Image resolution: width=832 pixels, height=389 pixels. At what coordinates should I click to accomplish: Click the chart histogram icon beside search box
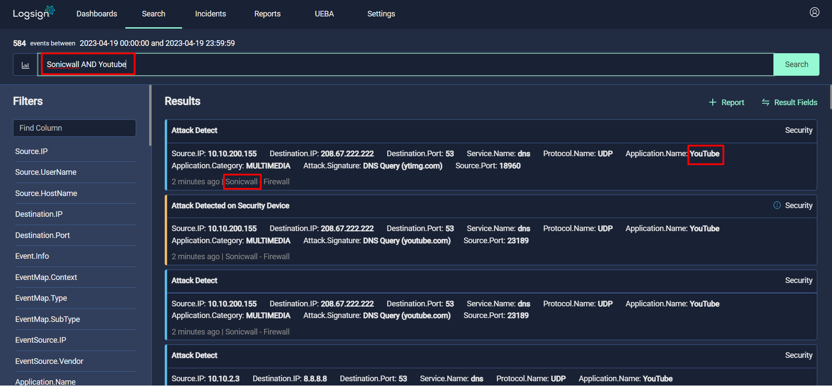tap(25, 65)
